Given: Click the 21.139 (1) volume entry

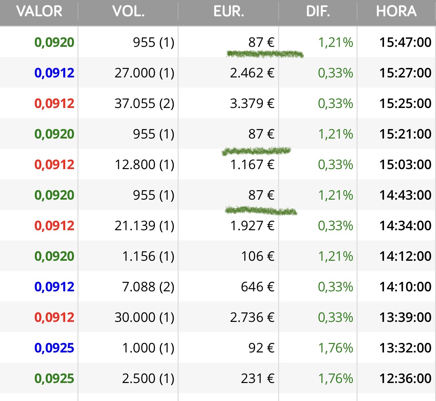Looking at the screenshot, I should pyautogui.click(x=144, y=226).
